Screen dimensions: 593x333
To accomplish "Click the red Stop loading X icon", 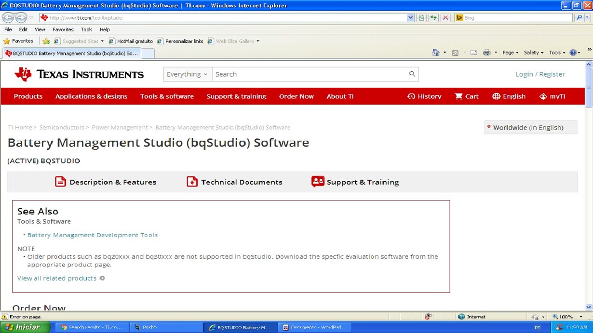I will pos(445,18).
